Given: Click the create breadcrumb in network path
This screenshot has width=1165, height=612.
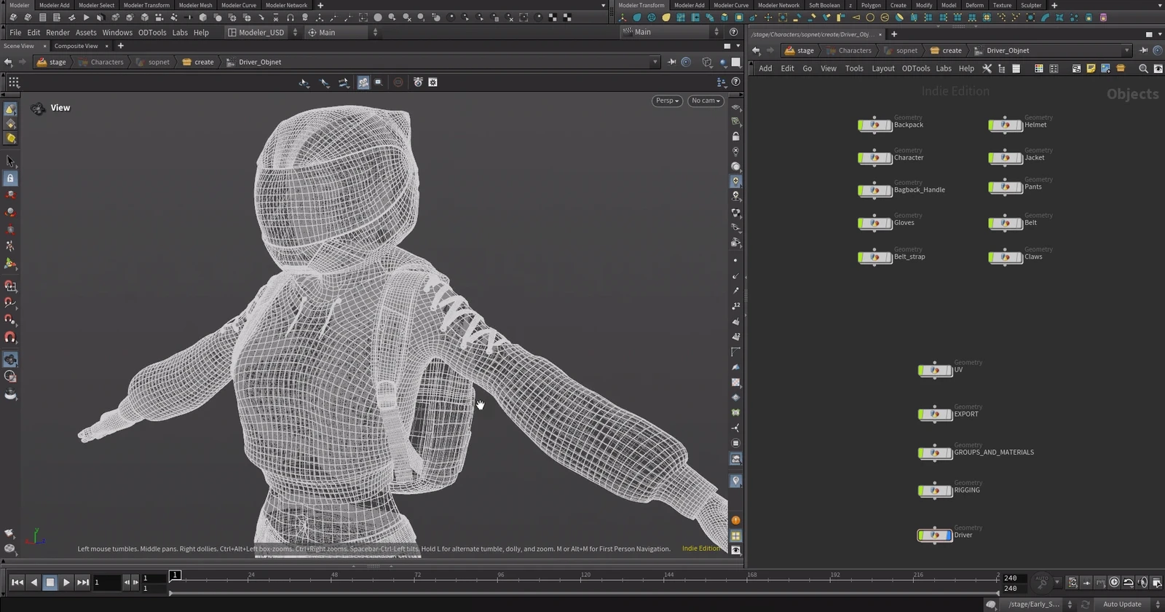Looking at the screenshot, I should point(946,50).
